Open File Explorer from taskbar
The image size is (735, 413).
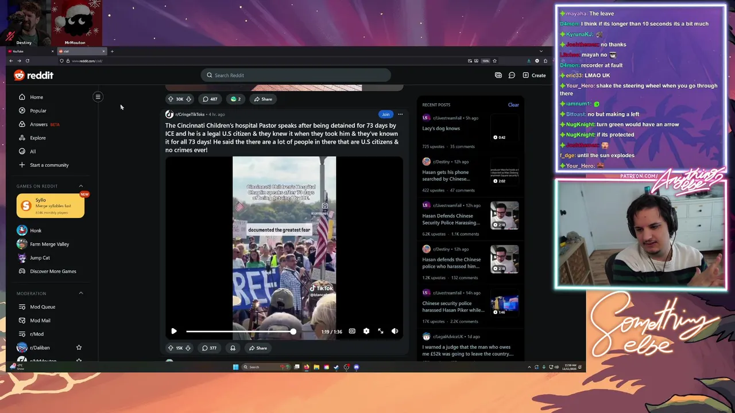[316, 367]
